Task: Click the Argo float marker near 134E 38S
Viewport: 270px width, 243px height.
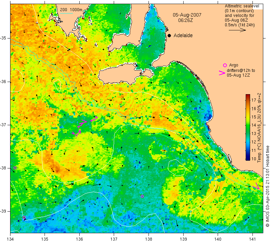Action: pyautogui.click(x=15, y=168)
